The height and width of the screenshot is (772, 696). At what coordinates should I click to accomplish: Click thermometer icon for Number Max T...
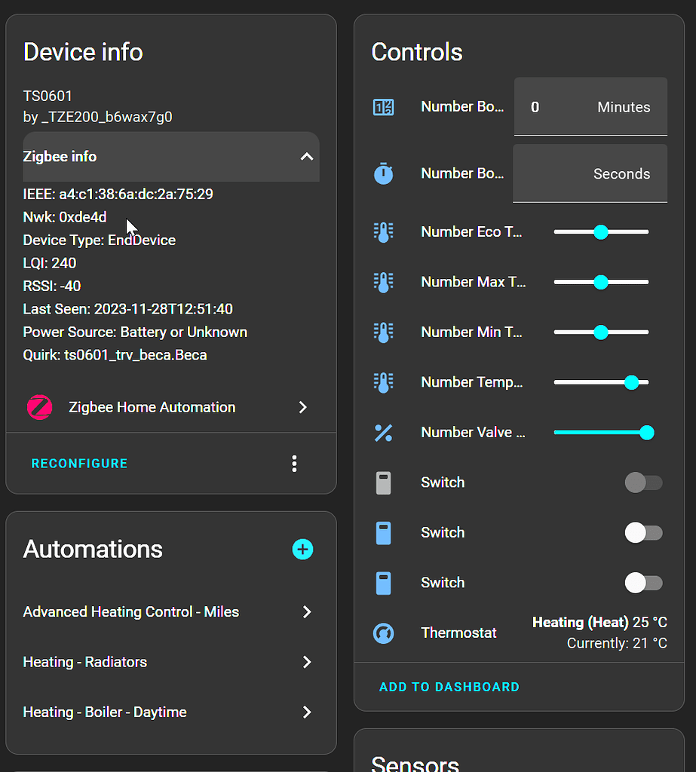[383, 282]
